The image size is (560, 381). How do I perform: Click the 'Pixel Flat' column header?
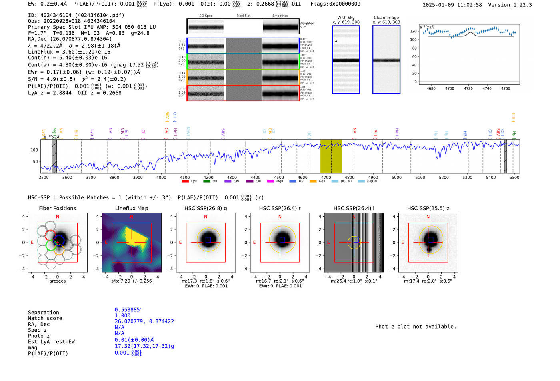tap(243, 16)
